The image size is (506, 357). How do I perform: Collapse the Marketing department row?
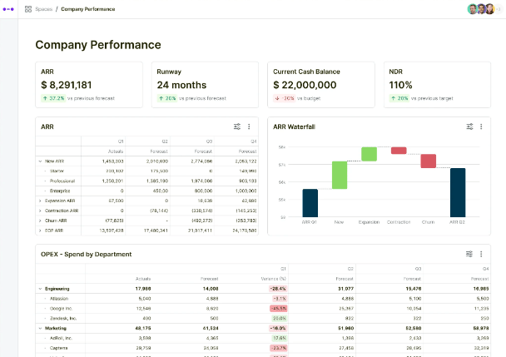(x=40, y=328)
